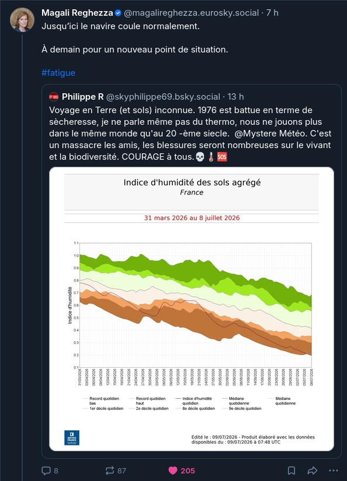Image resolution: width=347 pixels, height=481 pixels.
Task: Visit the @skyphilippe69.bsky.social handle
Action: click(163, 97)
